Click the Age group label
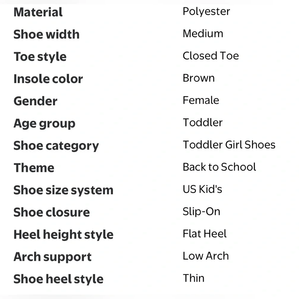 [45, 124]
